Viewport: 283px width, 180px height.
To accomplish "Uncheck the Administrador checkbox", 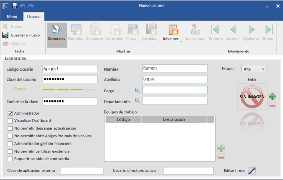I will (x=10, y=113).
